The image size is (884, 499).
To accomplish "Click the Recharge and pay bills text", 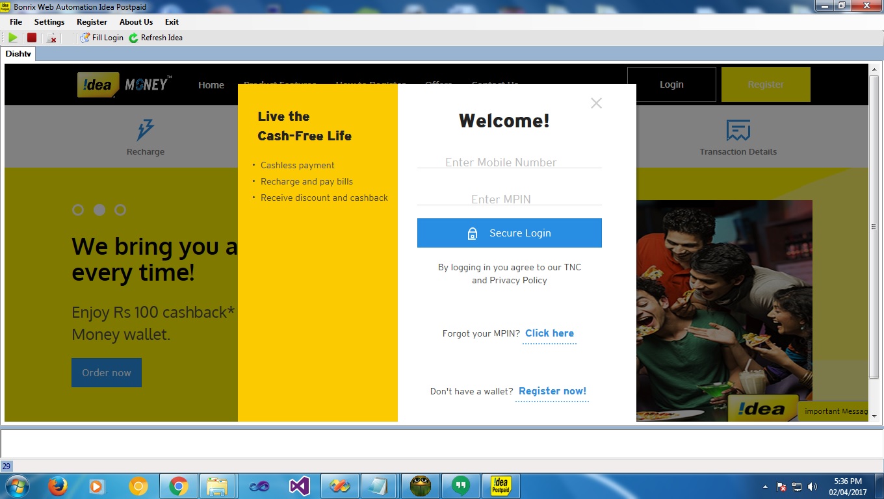I will [307, 181].
